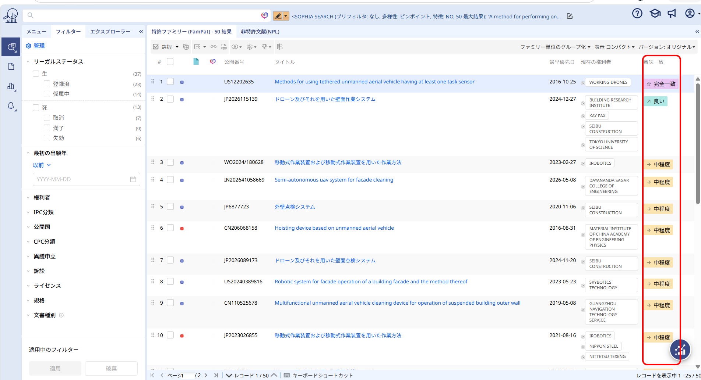This screenshot has width=701, height=380.
Task: Go to the last results page
Action: point(216,375)
